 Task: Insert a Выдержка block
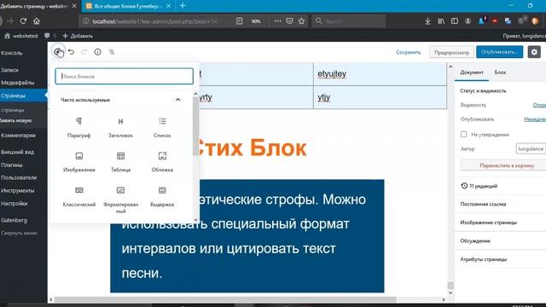tap(162, 197)
